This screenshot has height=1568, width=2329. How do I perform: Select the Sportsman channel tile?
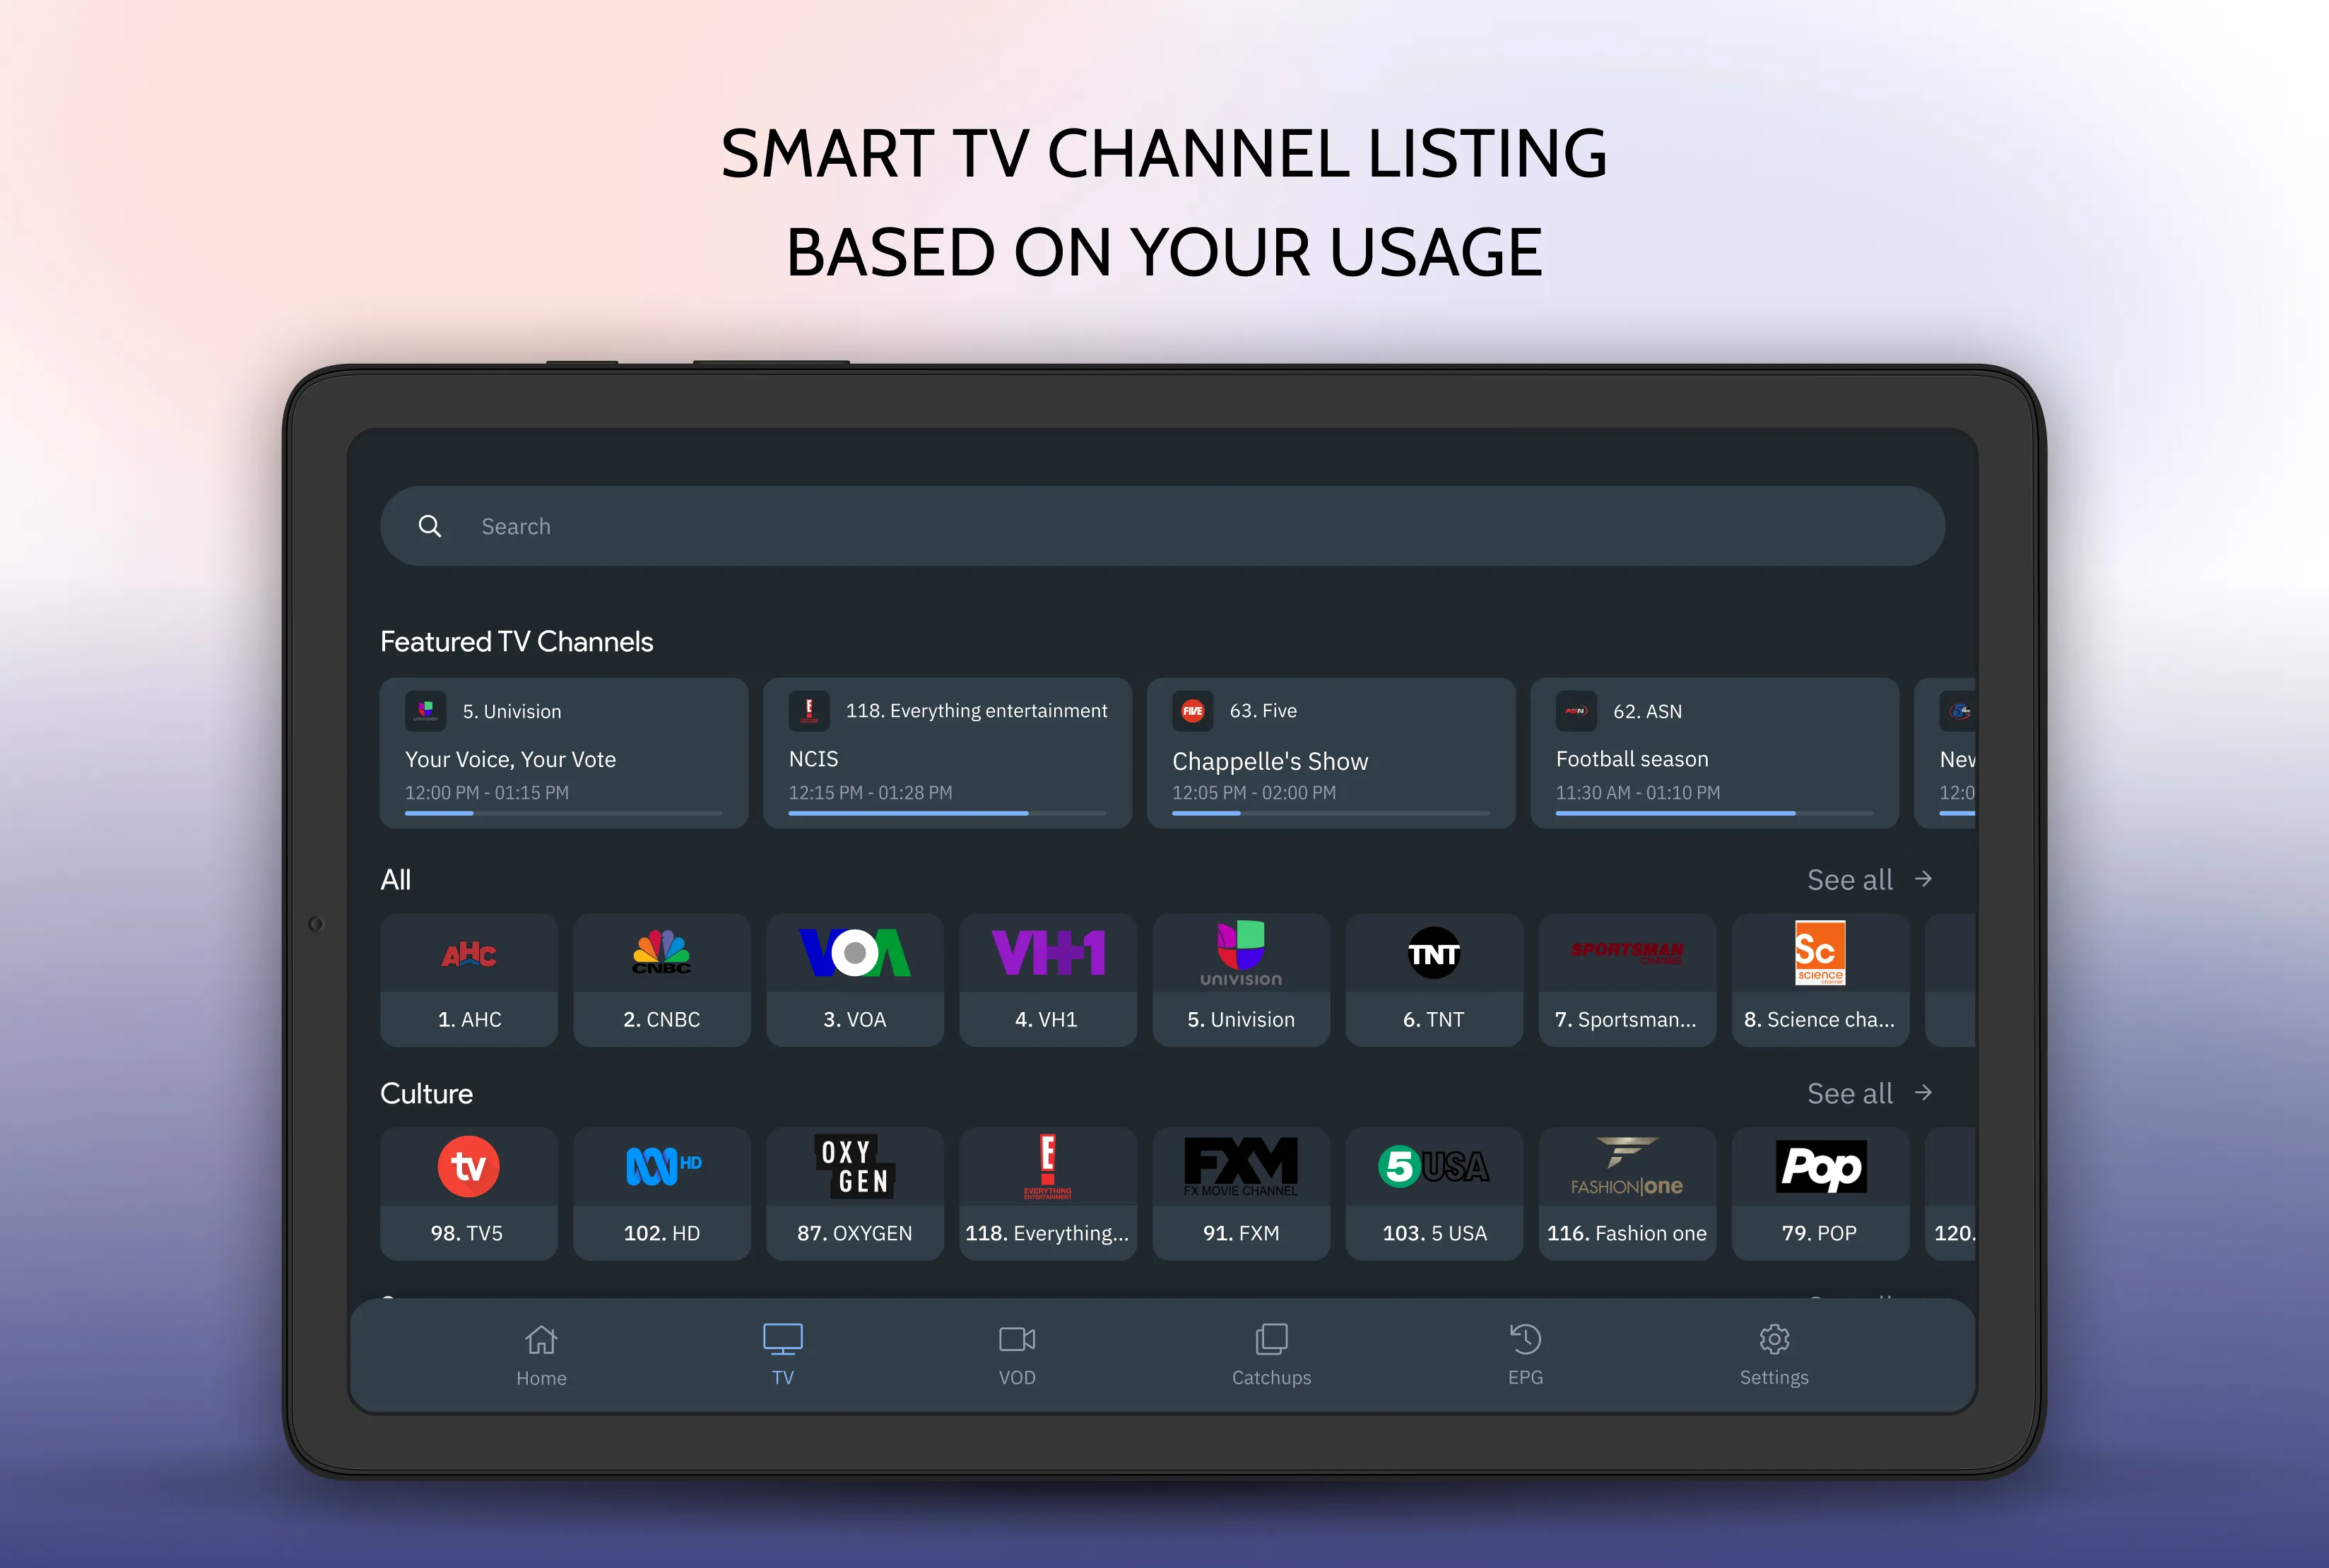[1628, 980]
